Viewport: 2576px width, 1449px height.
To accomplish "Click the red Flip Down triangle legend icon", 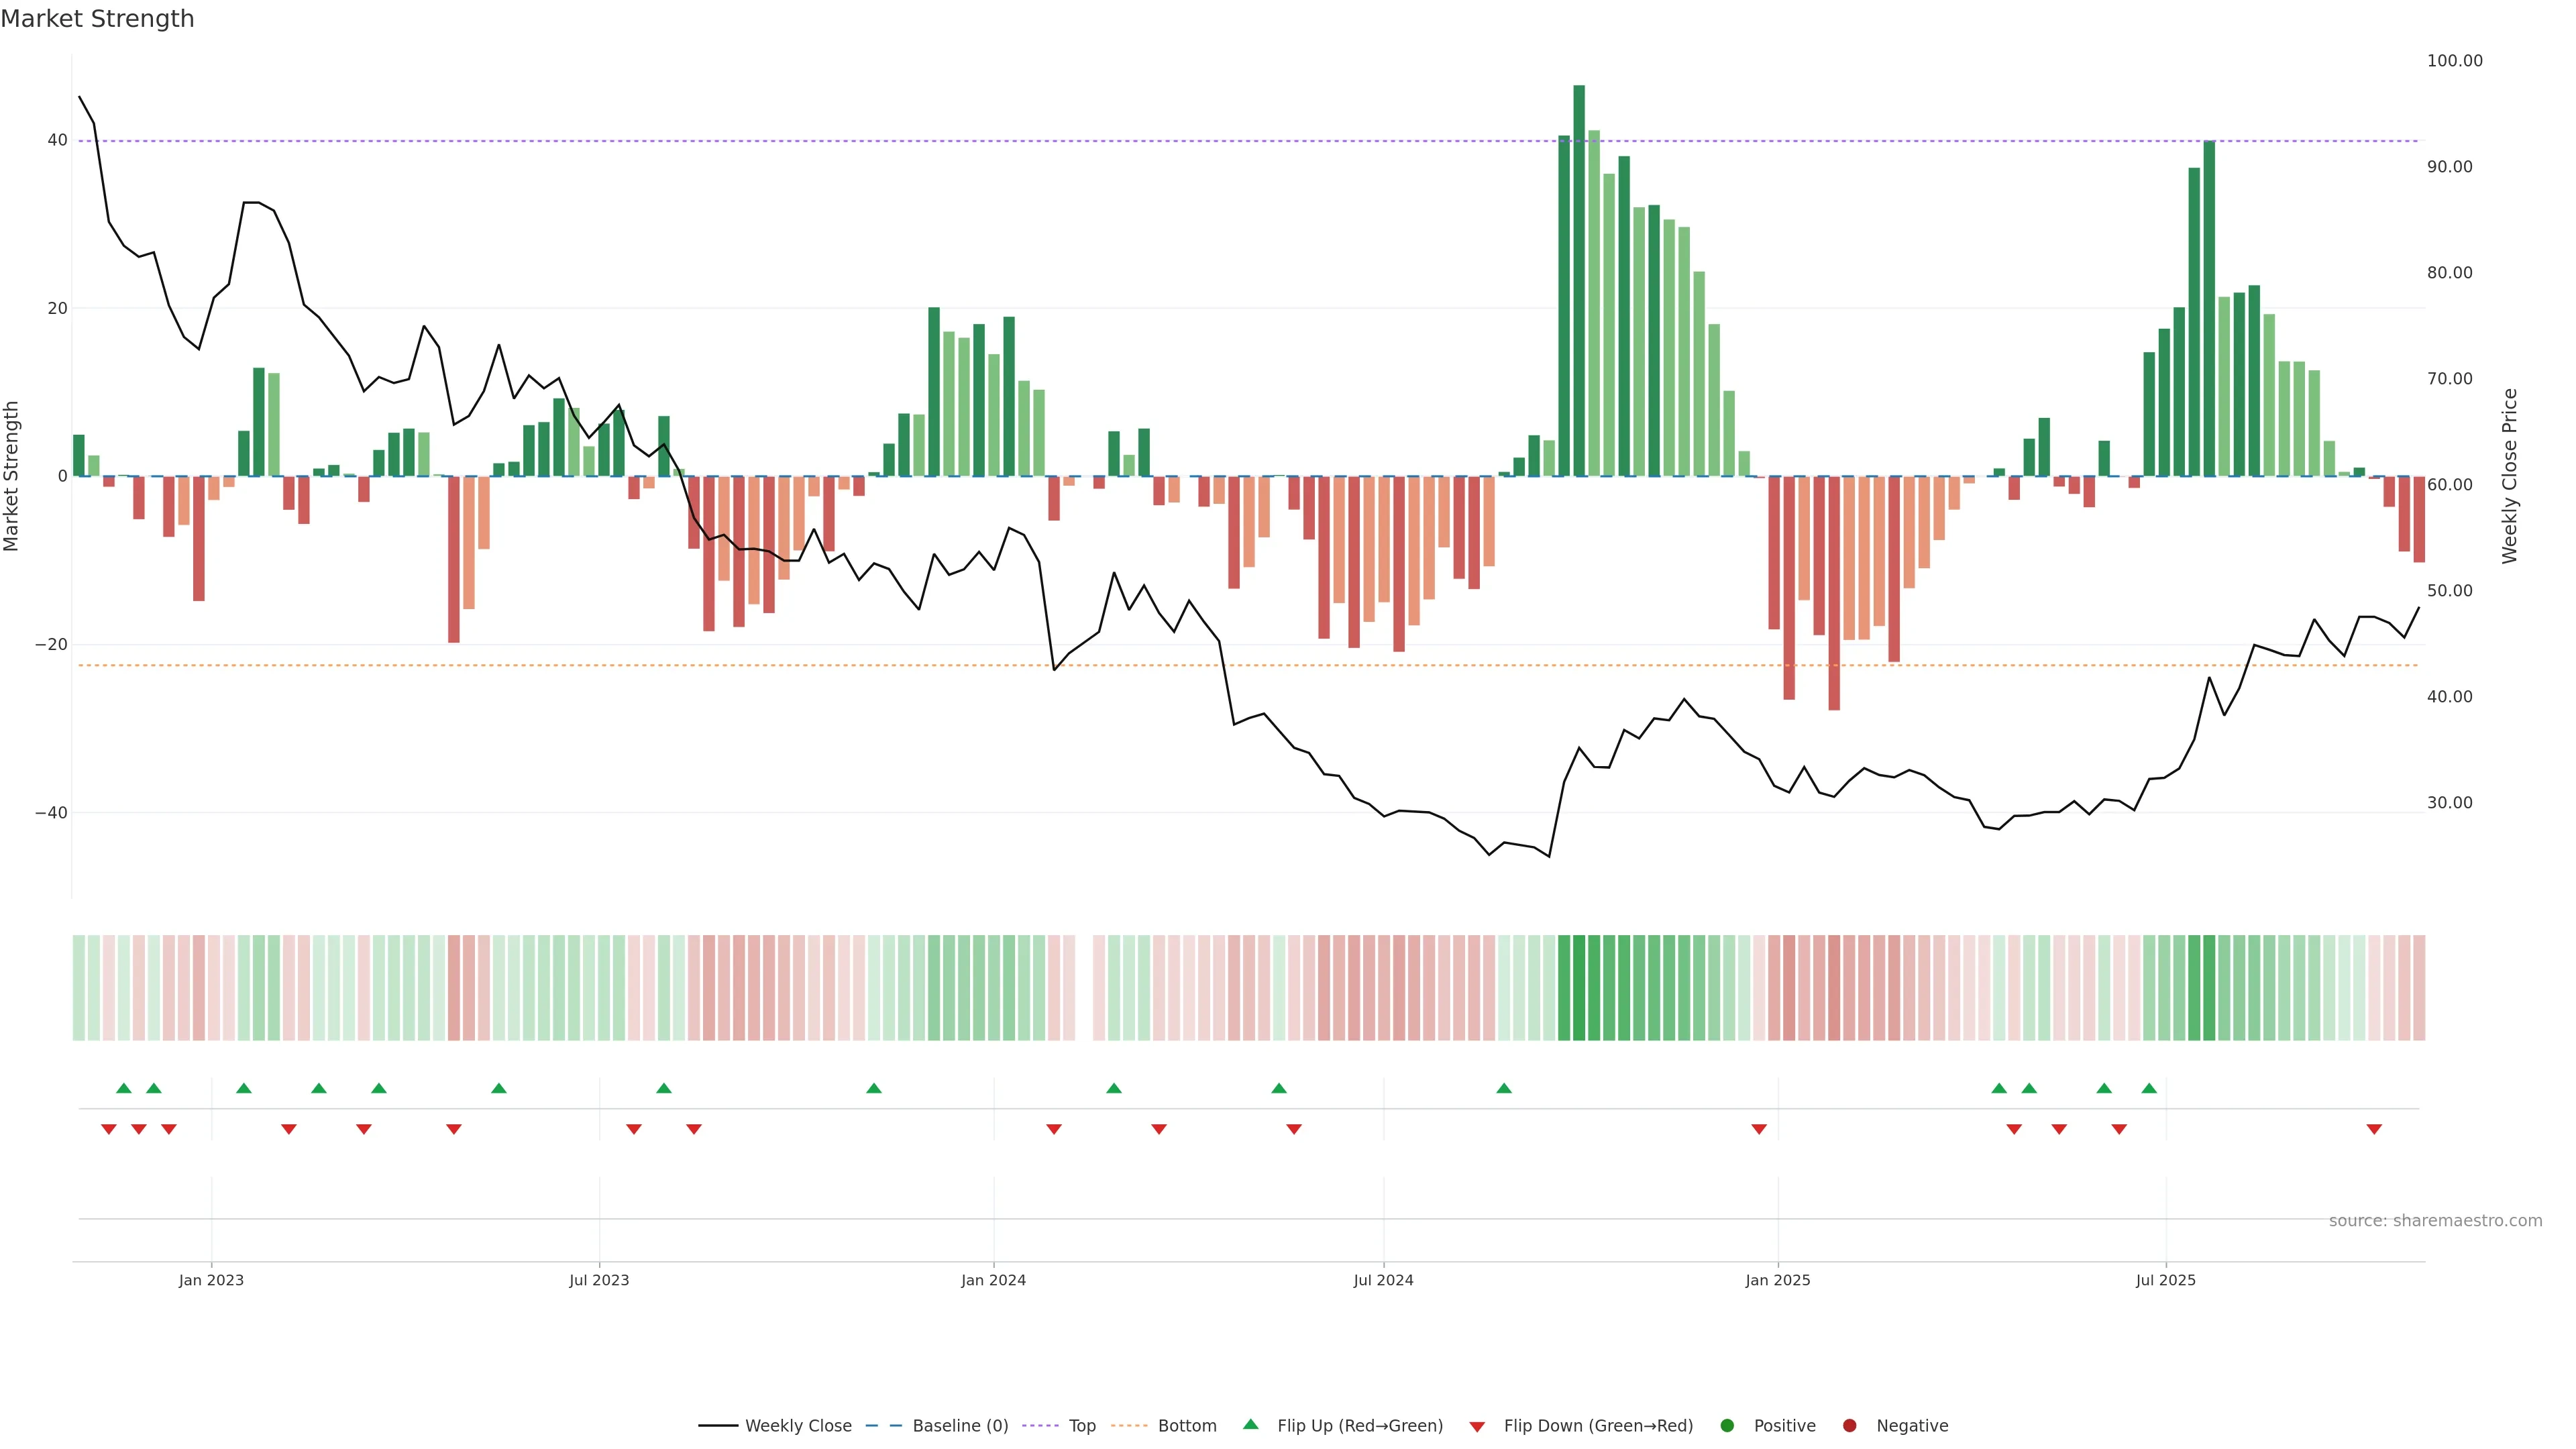I will (x=1477, y=1426).
